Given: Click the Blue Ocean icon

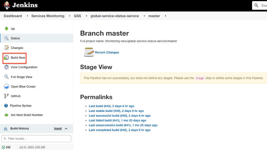Looking at the screenshot, I should [7, 86].
